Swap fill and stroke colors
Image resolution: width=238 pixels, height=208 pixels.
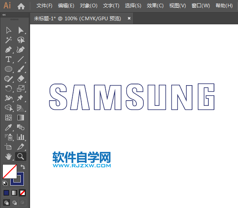[23, 167]
